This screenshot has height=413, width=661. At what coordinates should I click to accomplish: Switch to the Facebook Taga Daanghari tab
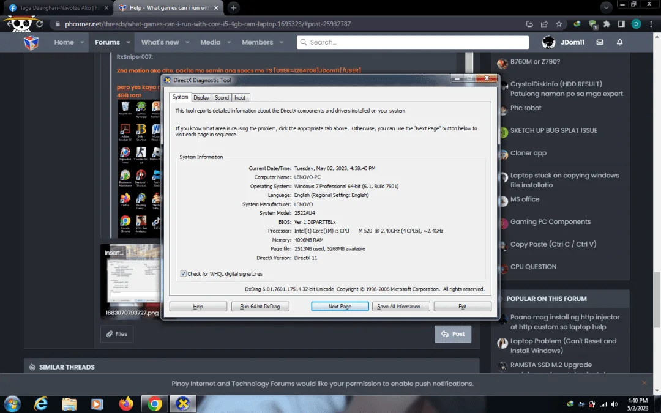(x=59, y=7)
